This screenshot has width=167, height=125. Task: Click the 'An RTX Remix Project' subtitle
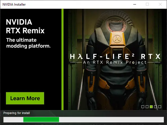(x=115, y=62)
